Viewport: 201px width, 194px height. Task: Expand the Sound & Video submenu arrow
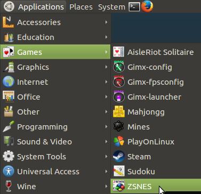click(106, 142)
